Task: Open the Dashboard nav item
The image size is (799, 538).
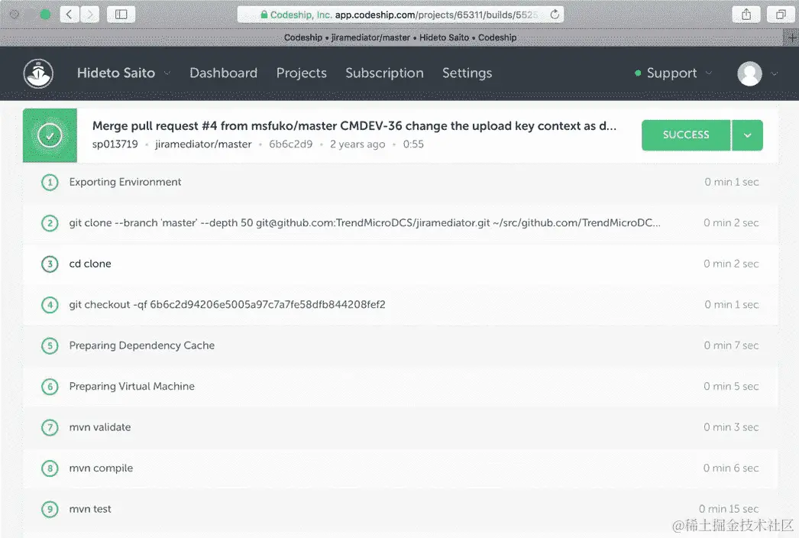Action: [x=223, y=73]
